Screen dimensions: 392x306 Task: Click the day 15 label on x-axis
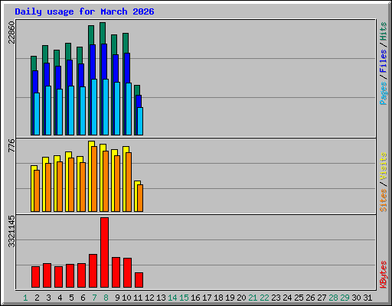184,298
